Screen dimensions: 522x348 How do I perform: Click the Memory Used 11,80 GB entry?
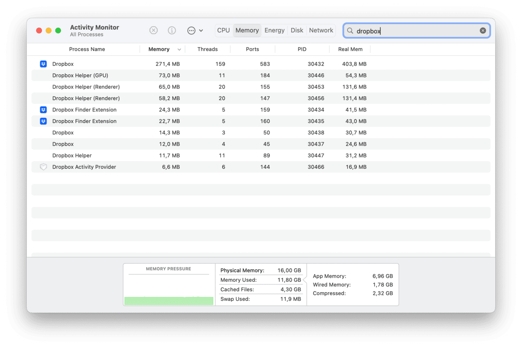(x=261, y=280)
